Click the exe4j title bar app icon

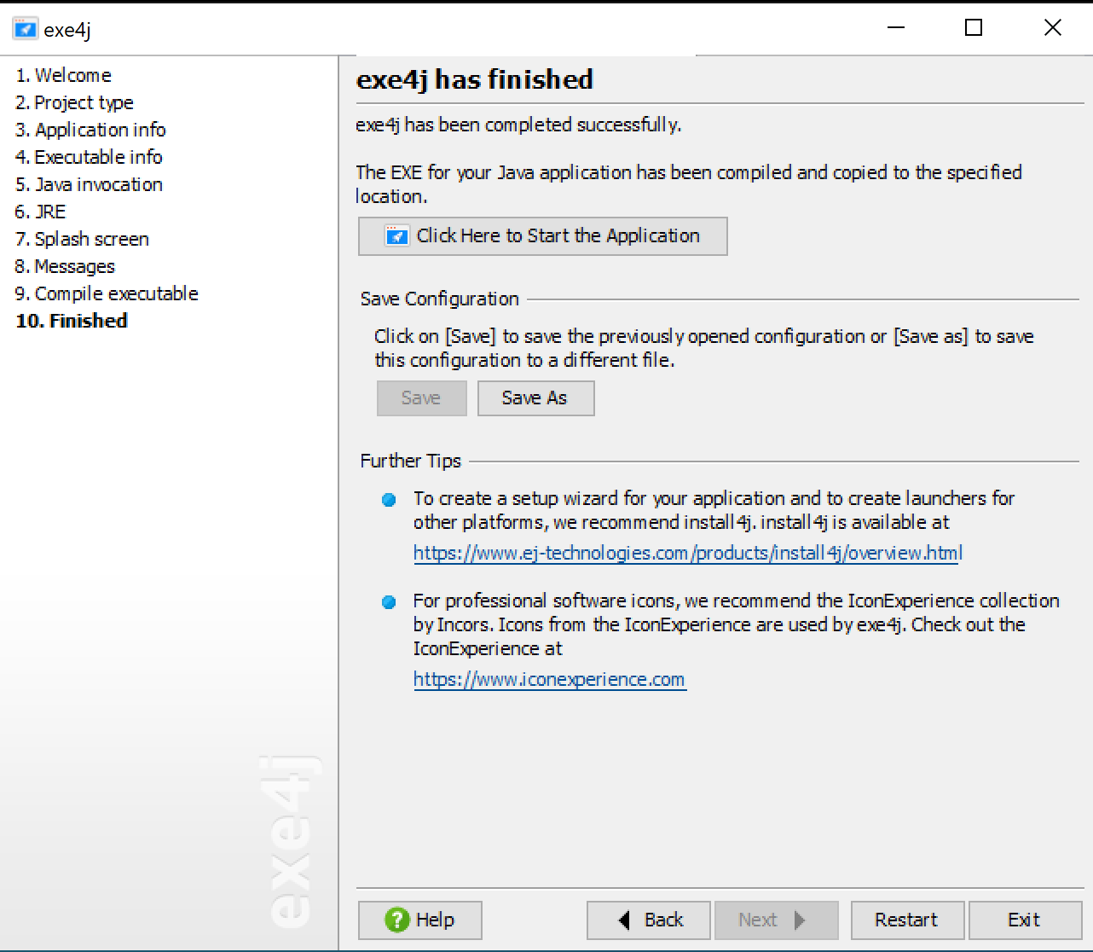[25, 29]
